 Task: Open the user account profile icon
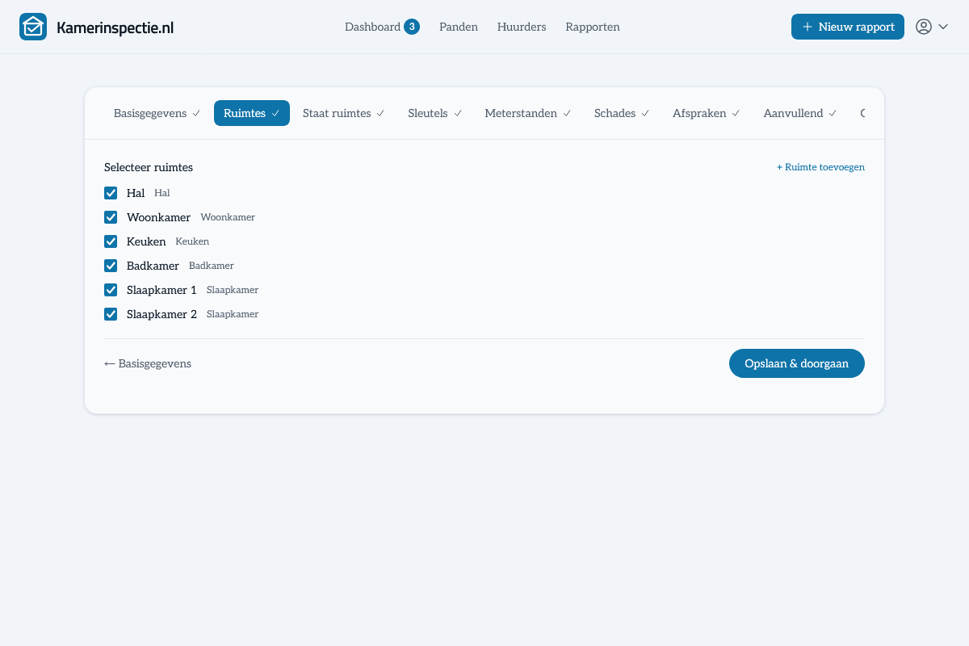[x=924, y=27]
